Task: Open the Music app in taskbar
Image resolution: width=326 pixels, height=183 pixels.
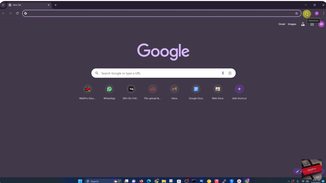Action: (216, 181)
